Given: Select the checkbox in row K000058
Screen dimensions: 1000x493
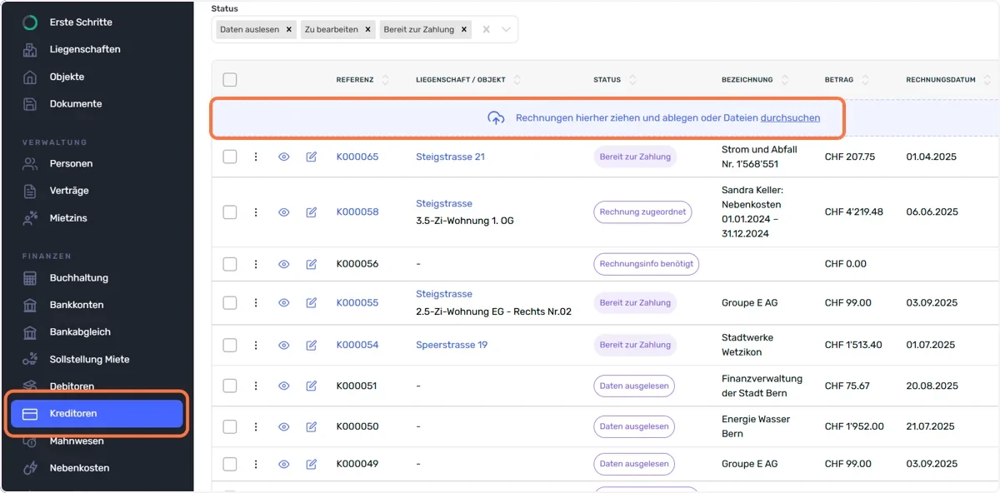Looking at the screenshot, I should pos(230,212).
